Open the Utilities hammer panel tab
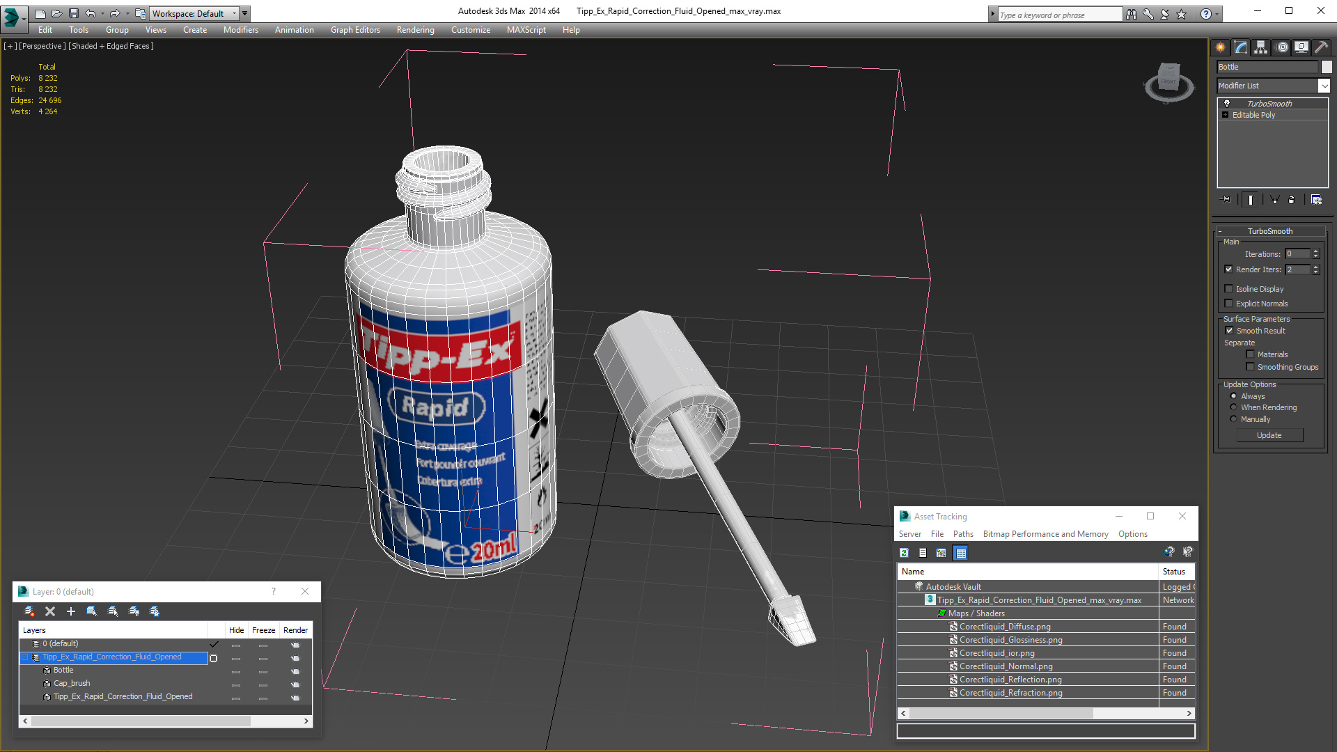This screenshot has height=752, width=1337. [1321, 47]
